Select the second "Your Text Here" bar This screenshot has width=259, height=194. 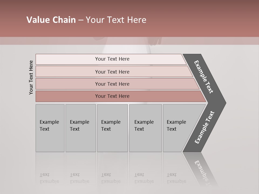tap(112, 72)
